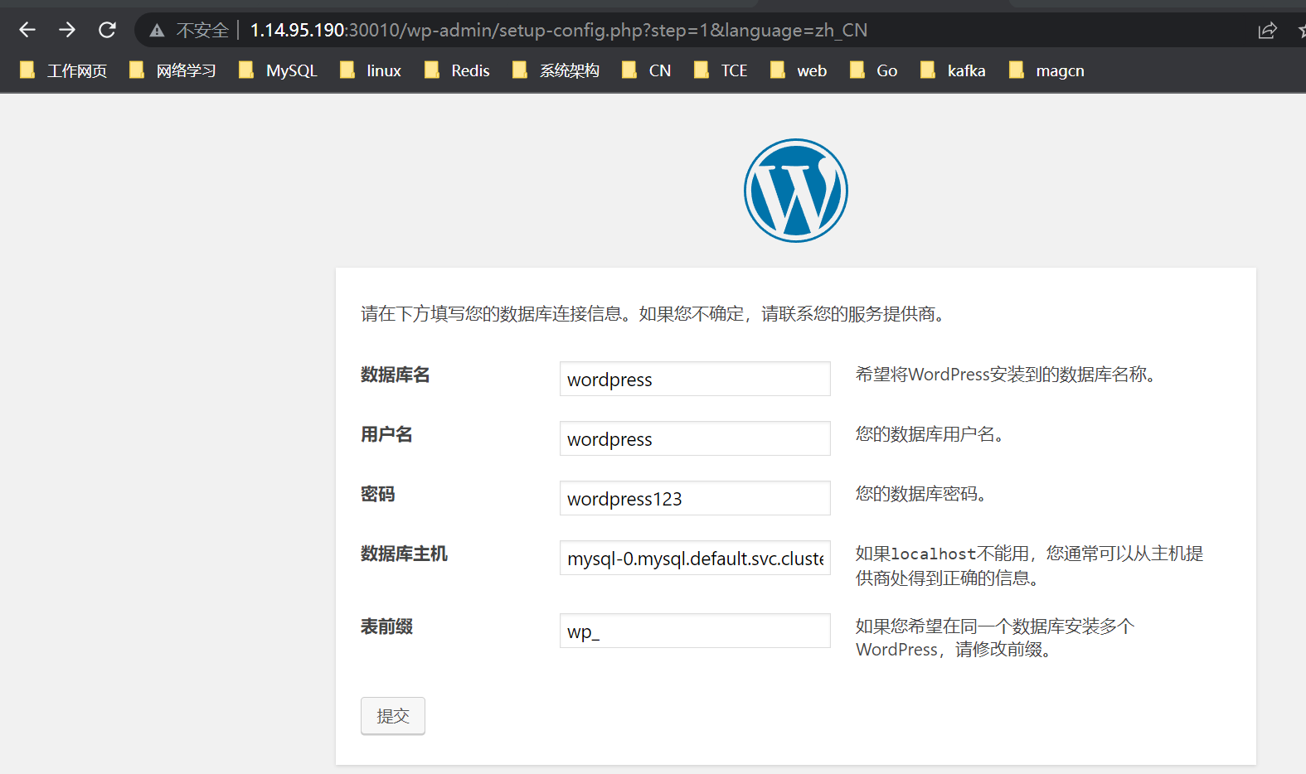Open the Go bookmark folder

[x=873, y=70]
